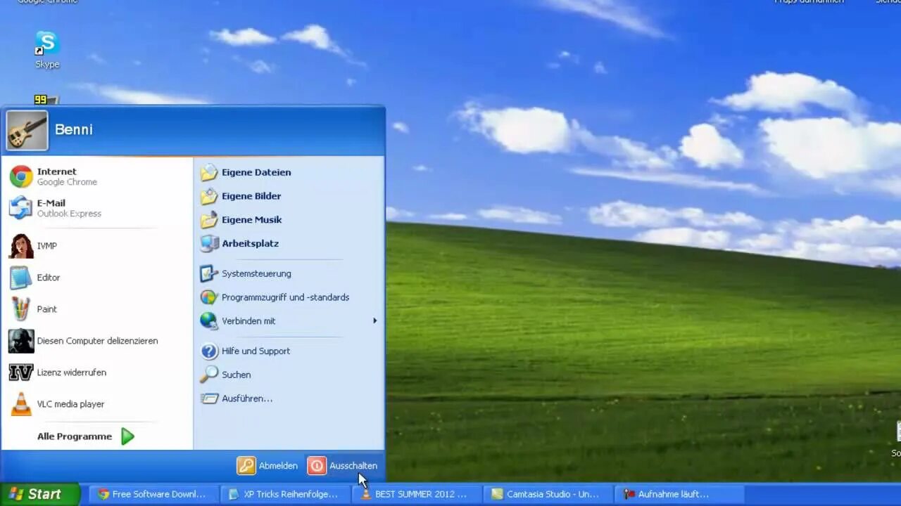
Task: Click the Skype desktop icon label
Action: coord(47,65)
